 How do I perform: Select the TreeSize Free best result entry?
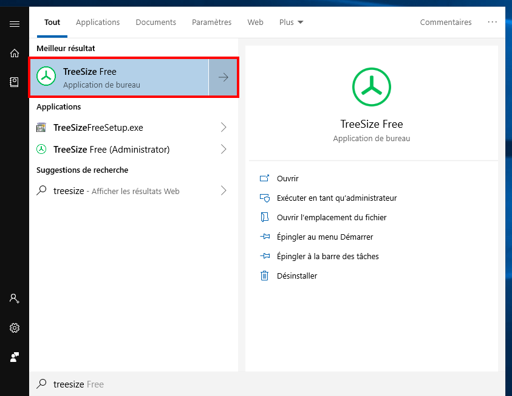[x=119, y=77]
